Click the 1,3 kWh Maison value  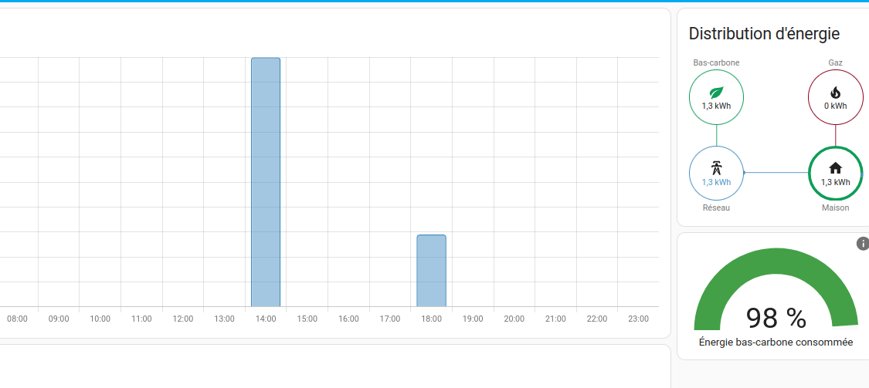(x=835, y=182)
